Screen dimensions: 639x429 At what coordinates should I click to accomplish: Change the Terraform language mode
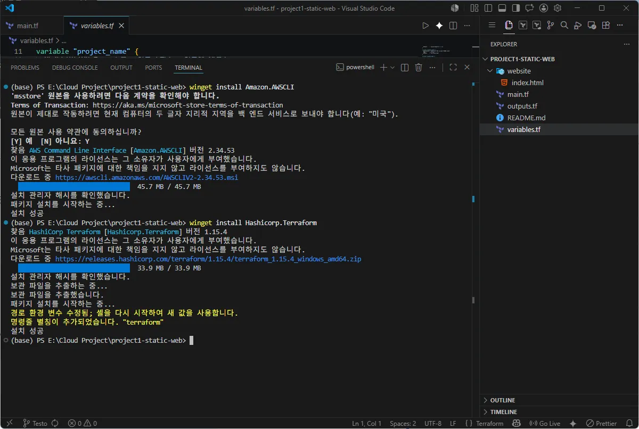tap(489, 424)
